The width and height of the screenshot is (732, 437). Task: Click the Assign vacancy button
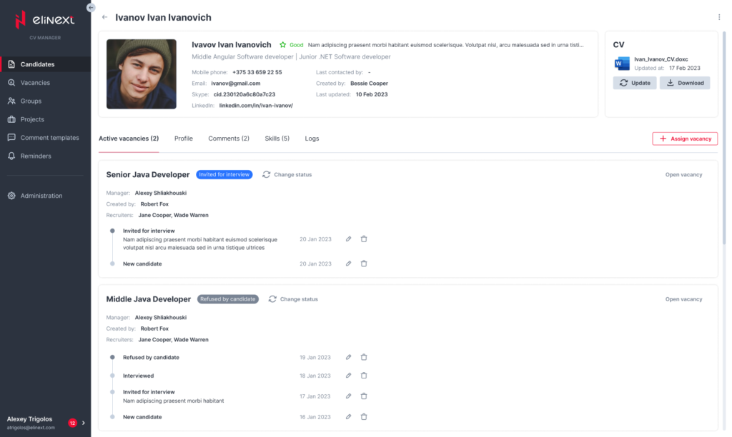click(x=684, y=139)
